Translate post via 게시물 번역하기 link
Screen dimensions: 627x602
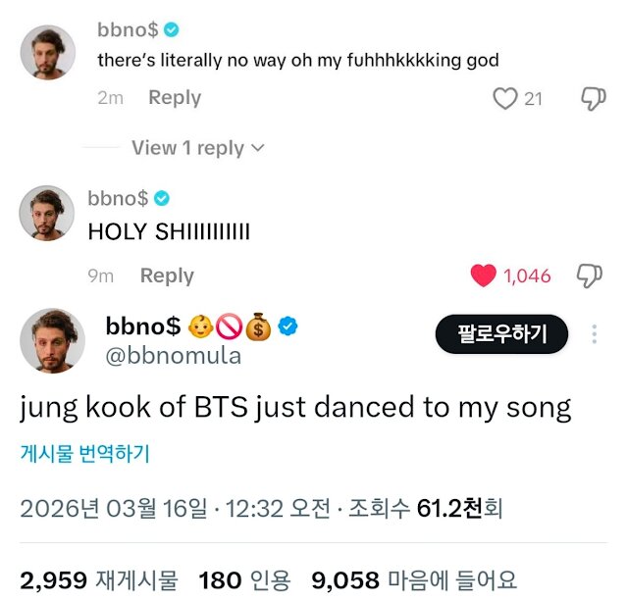coord(84,454)
